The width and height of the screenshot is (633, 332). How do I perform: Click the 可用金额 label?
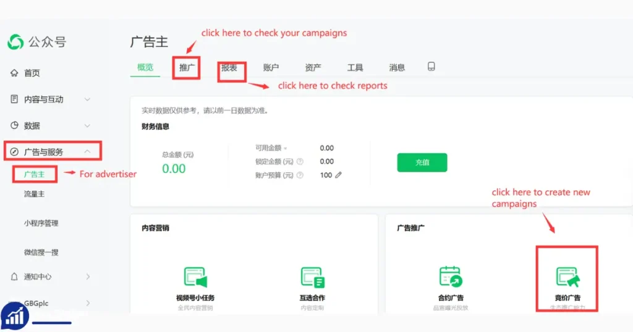click(268, 148)
